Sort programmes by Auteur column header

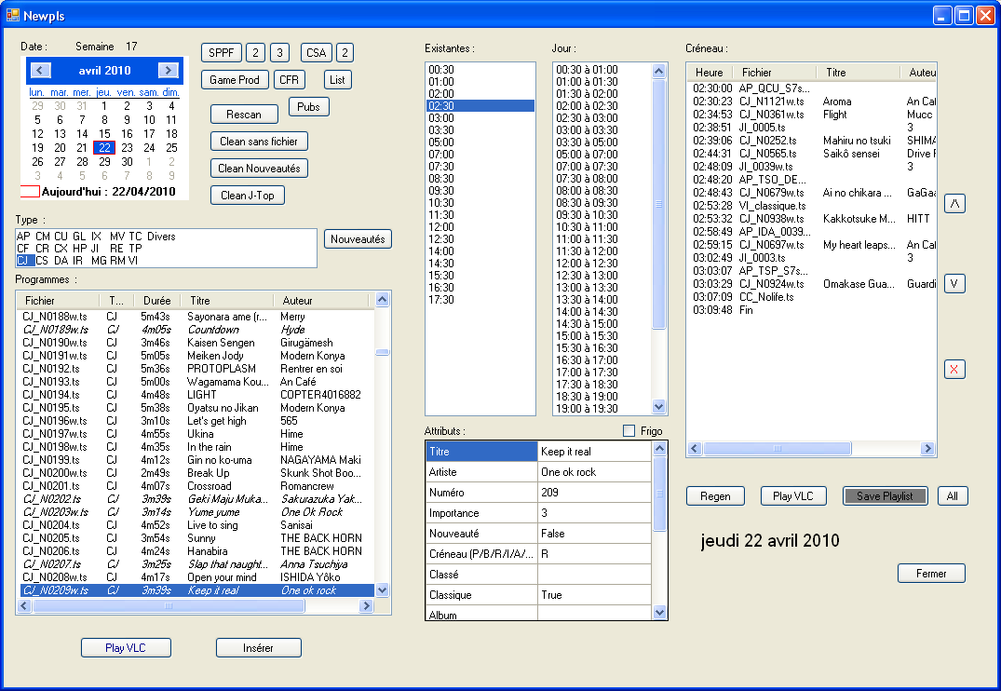pos(298,301)
